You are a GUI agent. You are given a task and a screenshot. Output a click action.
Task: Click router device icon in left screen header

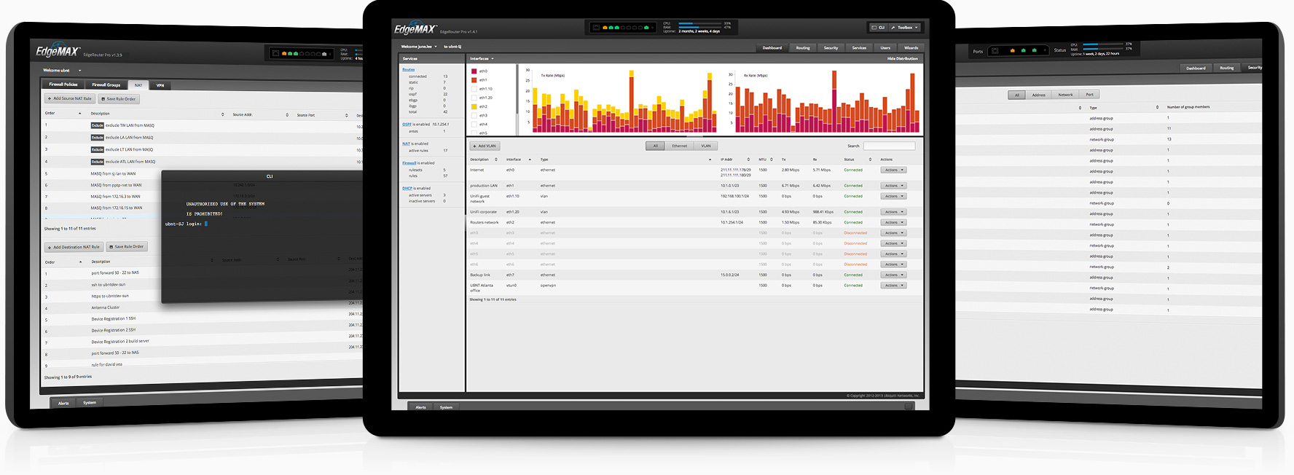point(275,53)
